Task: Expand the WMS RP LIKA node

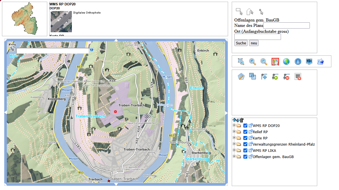Action: (x=234, y=150)
